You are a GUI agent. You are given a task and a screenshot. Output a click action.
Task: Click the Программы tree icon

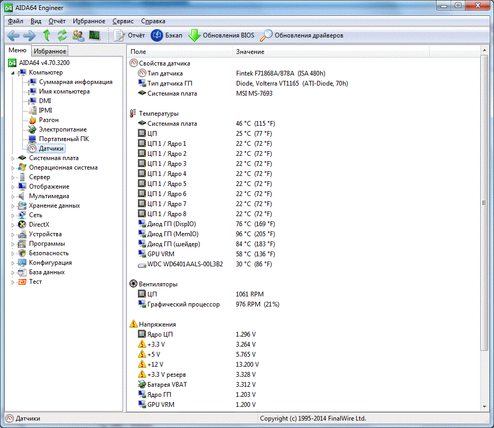click(22, 244)
